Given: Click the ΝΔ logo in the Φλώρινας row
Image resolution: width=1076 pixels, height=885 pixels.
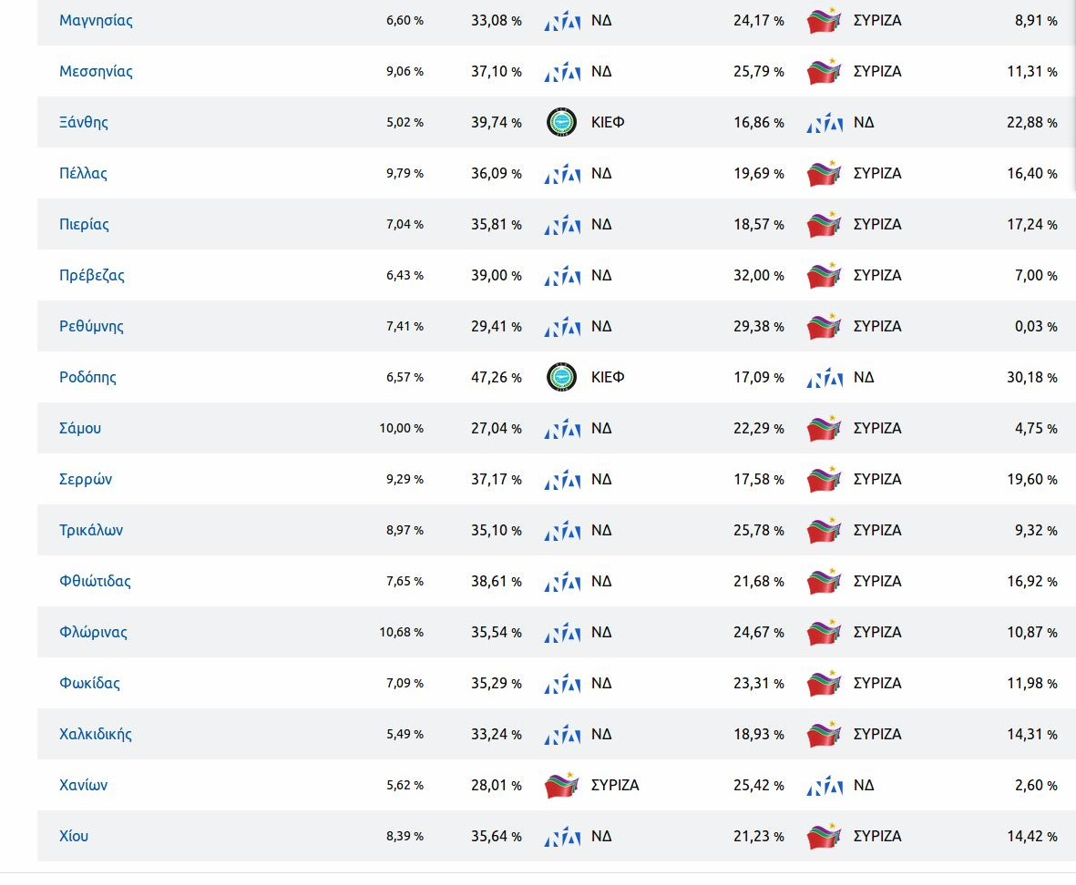Looking at the screenshot, I should point(562,633).
